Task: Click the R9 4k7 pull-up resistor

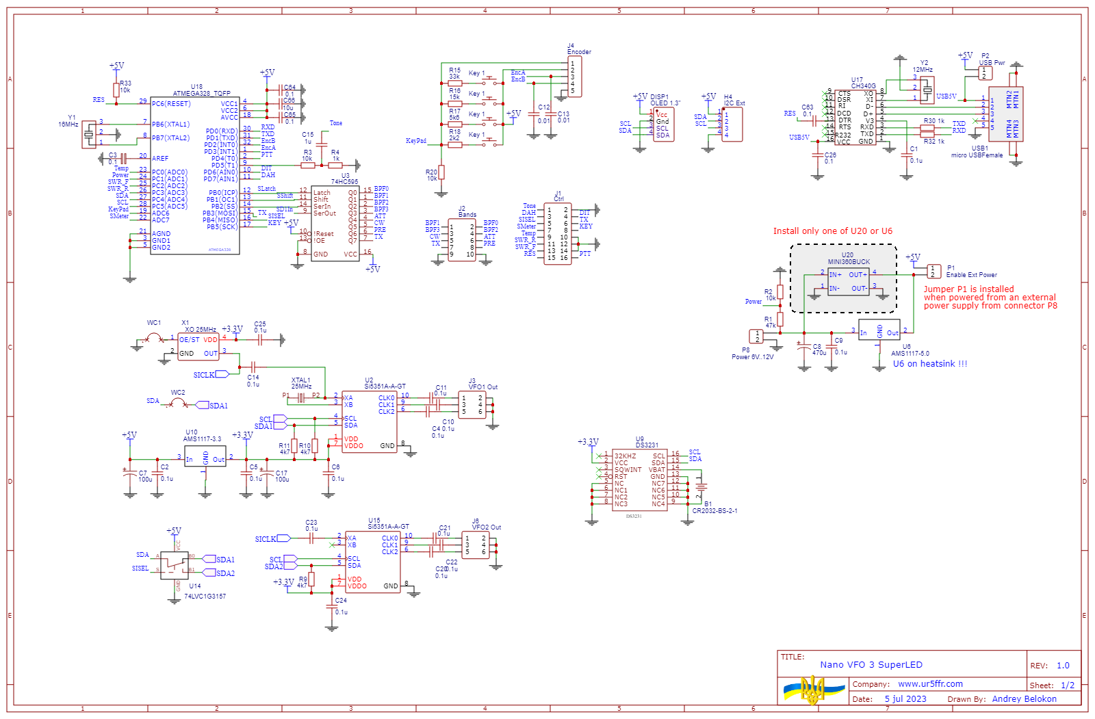Action: [x=311, y=579]
